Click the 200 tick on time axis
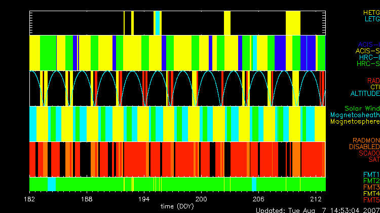 pyautogui.click(x=202, y=200)
